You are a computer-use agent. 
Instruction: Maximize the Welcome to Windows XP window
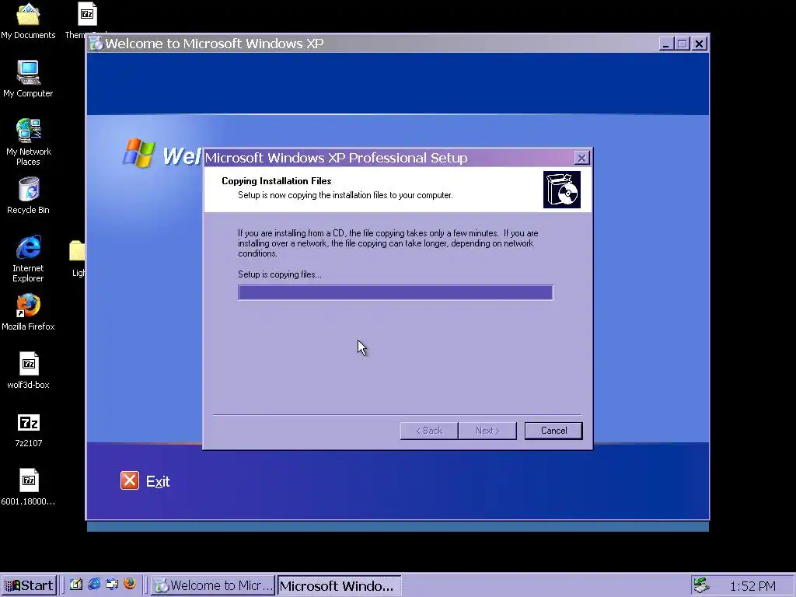tap(682, 44)
